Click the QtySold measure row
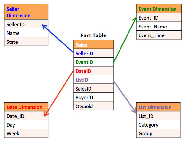The width and height of the screenshot is (186, 142). click(x=93, y=106)
